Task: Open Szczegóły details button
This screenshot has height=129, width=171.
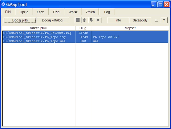Action: pyautogui.click(x=140, y=20)
